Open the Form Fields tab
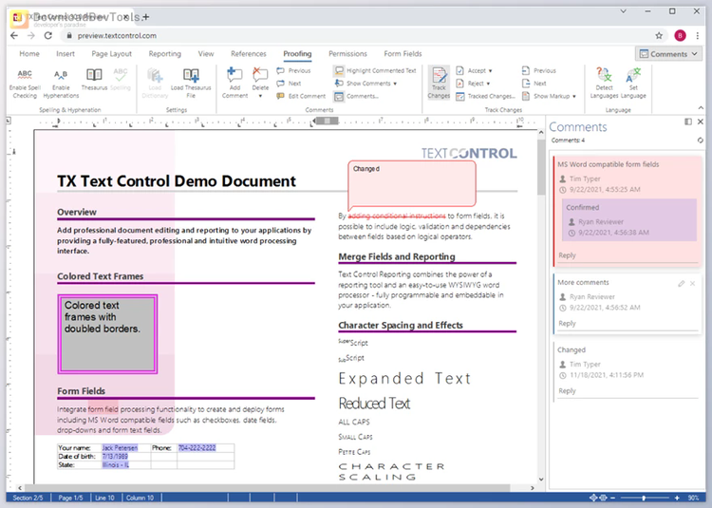This screenshot has width=712, height=508. pyautogui.click(x=403, y=53)
